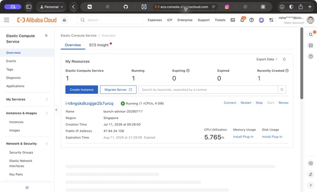
Task: Open the purple AI assistant icon
Action: point(262,20)
